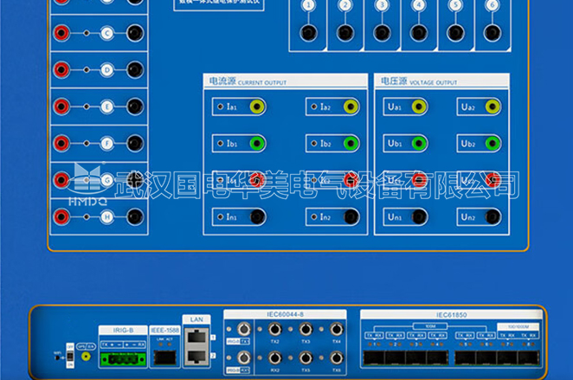Flip the WiFi OFF/ON slide switch
This screenshot has height=380, width=573.
pyautogui.click(x=70, y=356)
